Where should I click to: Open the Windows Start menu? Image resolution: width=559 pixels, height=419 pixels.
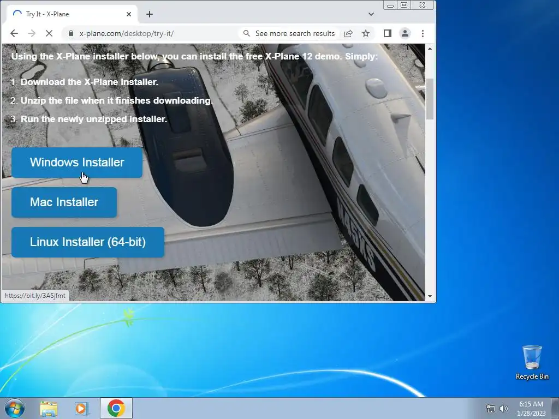tap(15, 408)
